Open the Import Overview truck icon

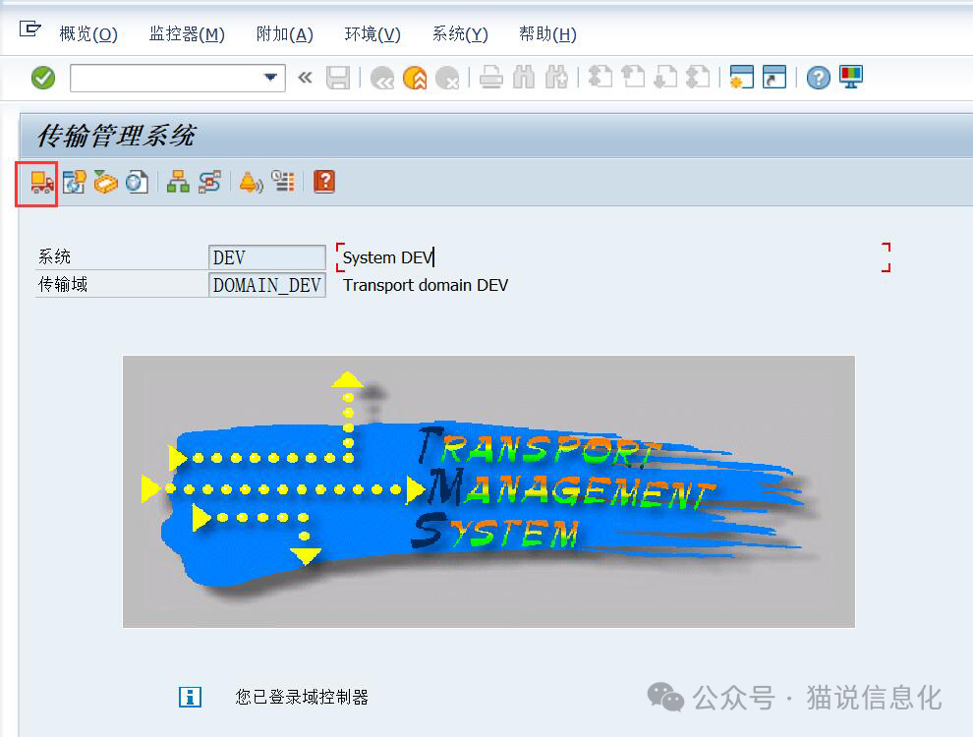(x=41, y=182)
